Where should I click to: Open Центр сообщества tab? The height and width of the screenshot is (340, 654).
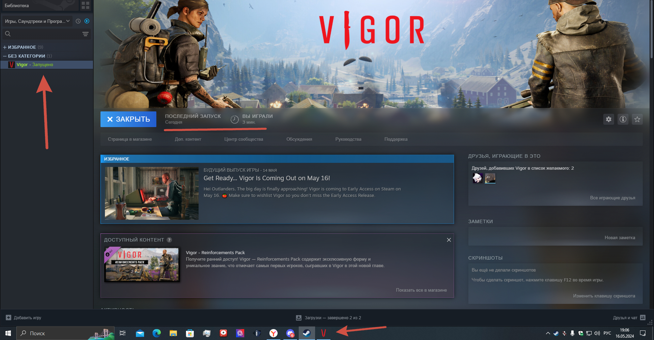(244, 139)
